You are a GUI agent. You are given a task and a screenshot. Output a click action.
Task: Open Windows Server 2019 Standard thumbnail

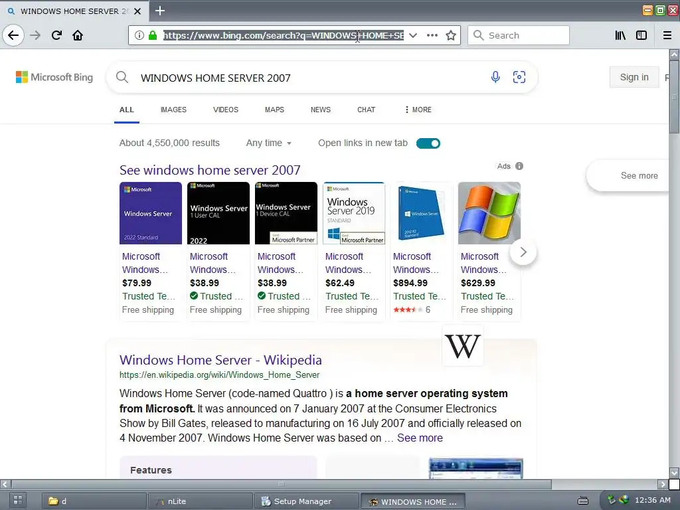tap(353, 213)
